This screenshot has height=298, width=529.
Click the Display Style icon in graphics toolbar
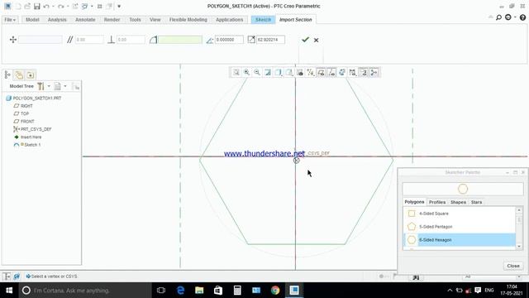278,72
